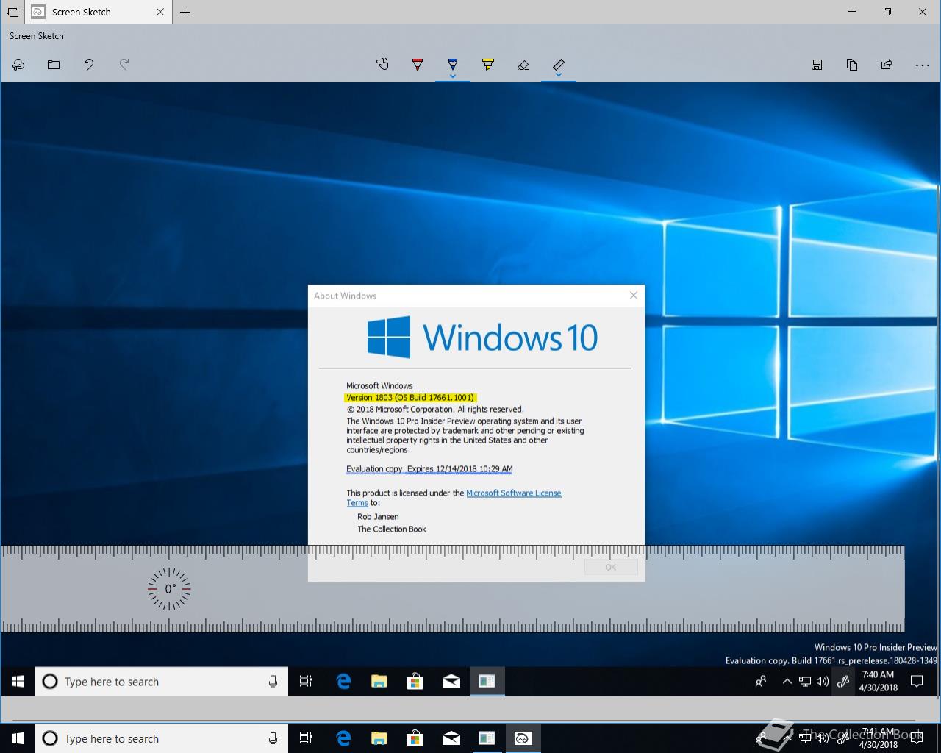Click the Windows 10 logo in dialog
The image size is (941, 753).
tap(482, 338)
